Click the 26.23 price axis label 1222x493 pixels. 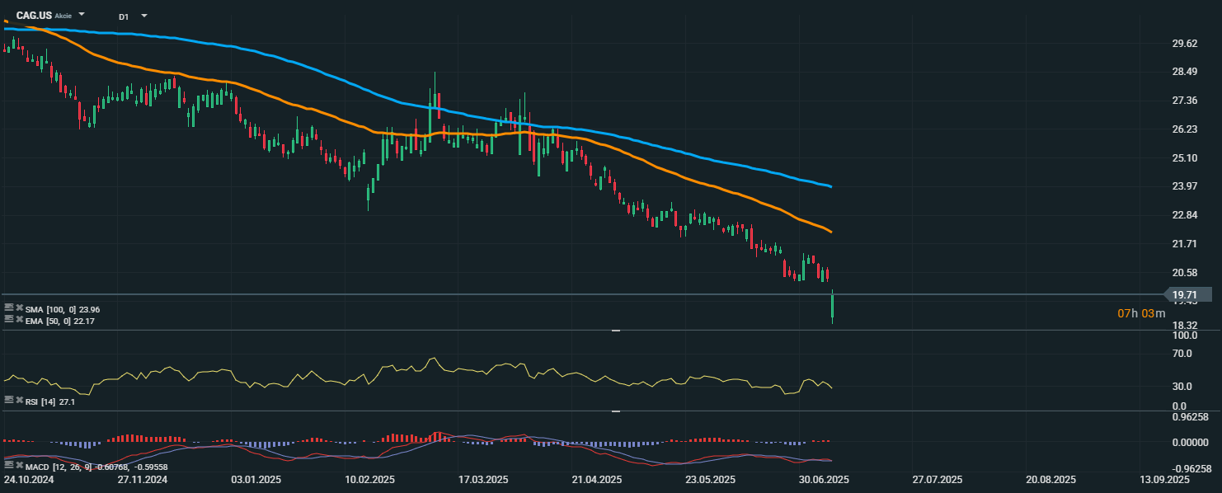tap(1184, 129)
